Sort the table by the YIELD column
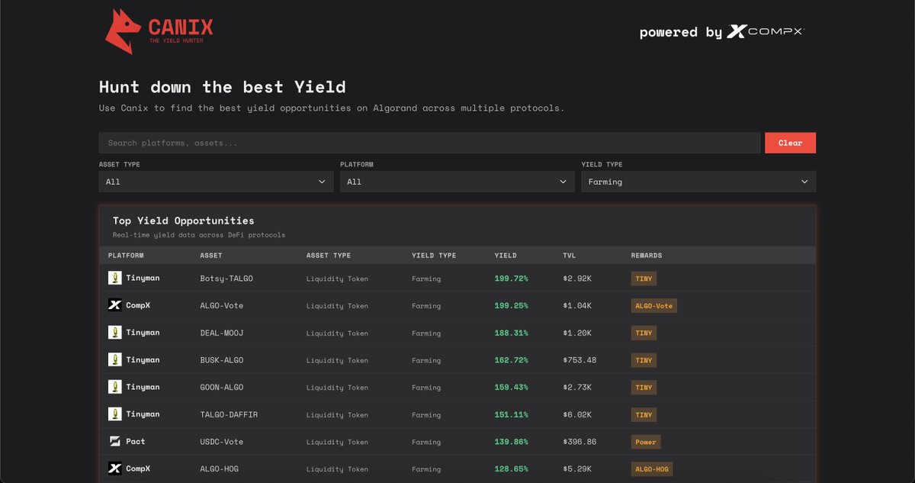915x483 pixels. click(504, 255)
